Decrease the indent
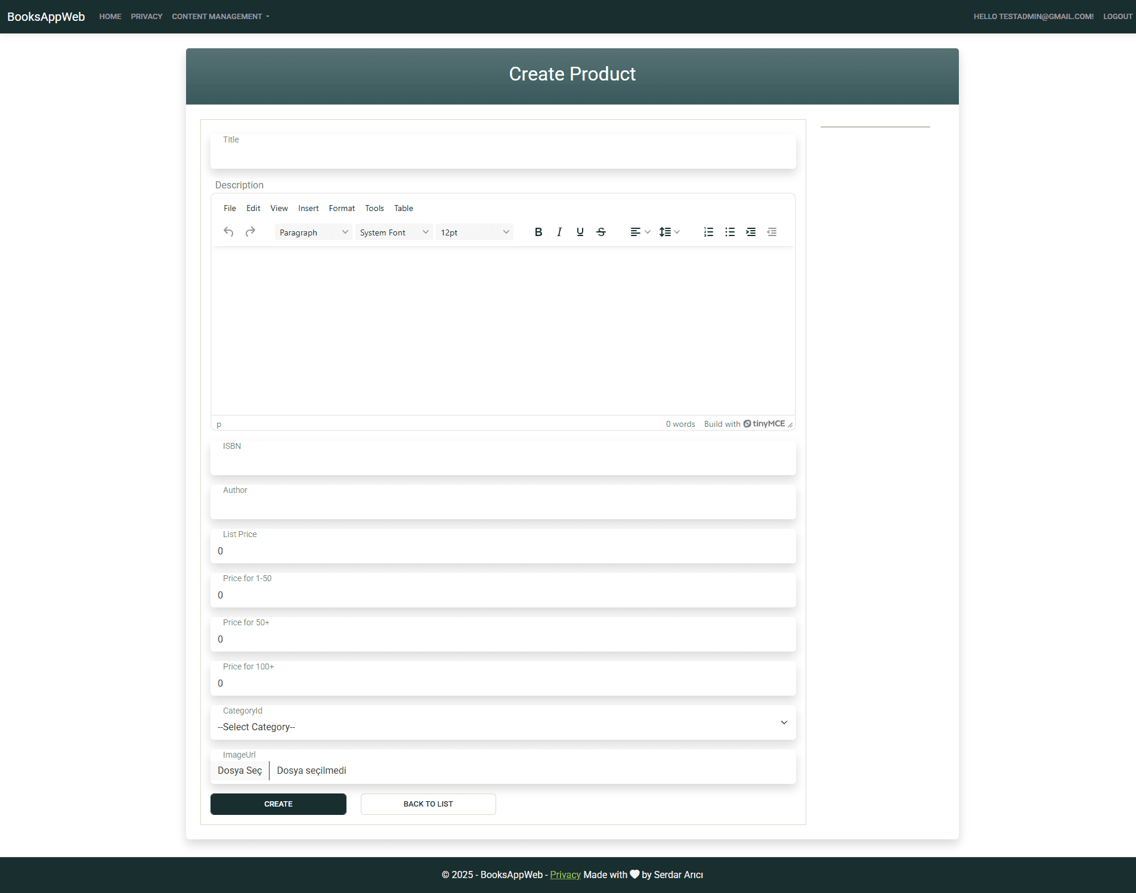 772,232
